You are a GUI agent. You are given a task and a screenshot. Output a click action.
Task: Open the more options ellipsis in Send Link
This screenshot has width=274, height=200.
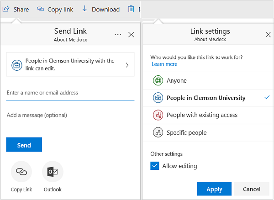(x=118, y=35)
